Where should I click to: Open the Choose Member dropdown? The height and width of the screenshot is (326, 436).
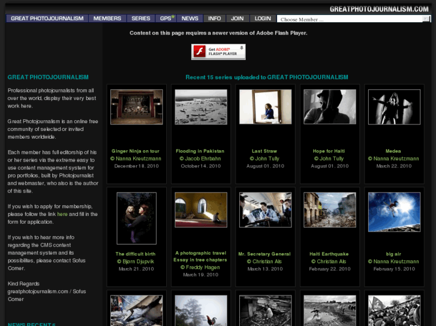tap(354, 19)
